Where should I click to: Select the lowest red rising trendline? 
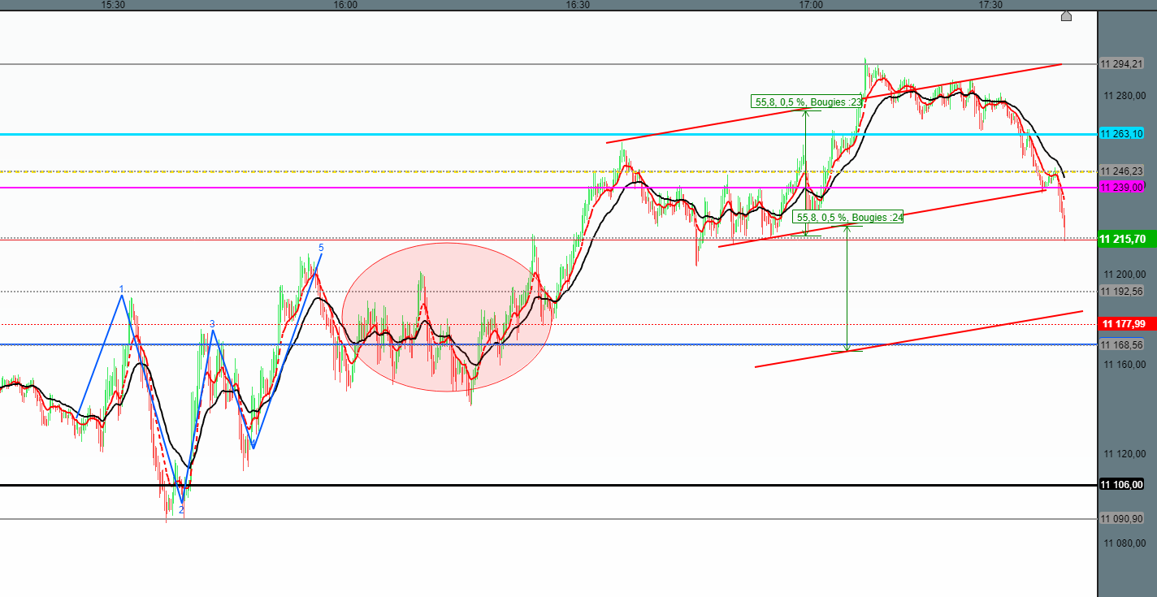click(x=918, y=339)
